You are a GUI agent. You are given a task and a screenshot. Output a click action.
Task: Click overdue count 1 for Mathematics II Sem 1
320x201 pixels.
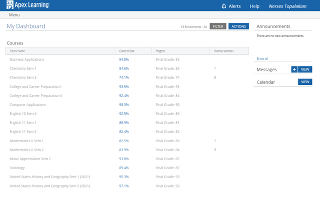[x=215, y=141]
